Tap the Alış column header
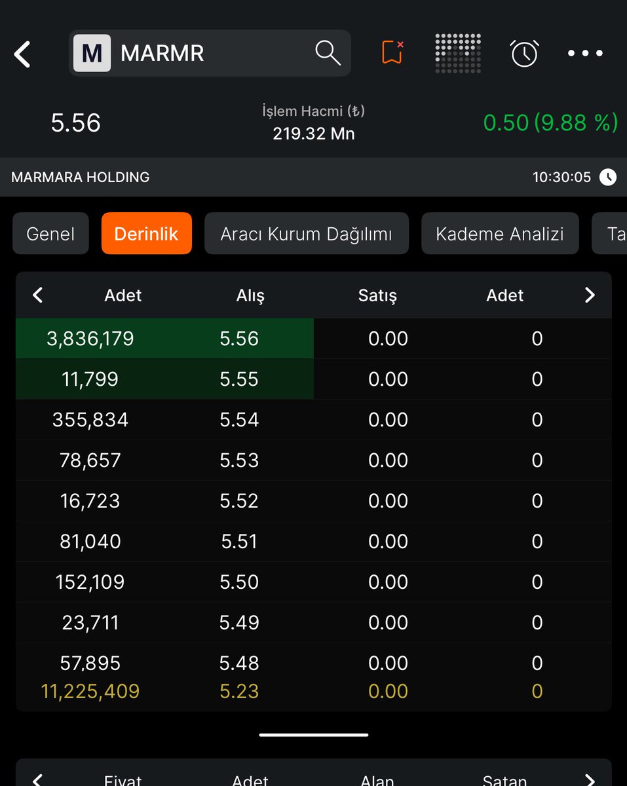This screenshot has width=627, height=786. [x=250, y=295]
